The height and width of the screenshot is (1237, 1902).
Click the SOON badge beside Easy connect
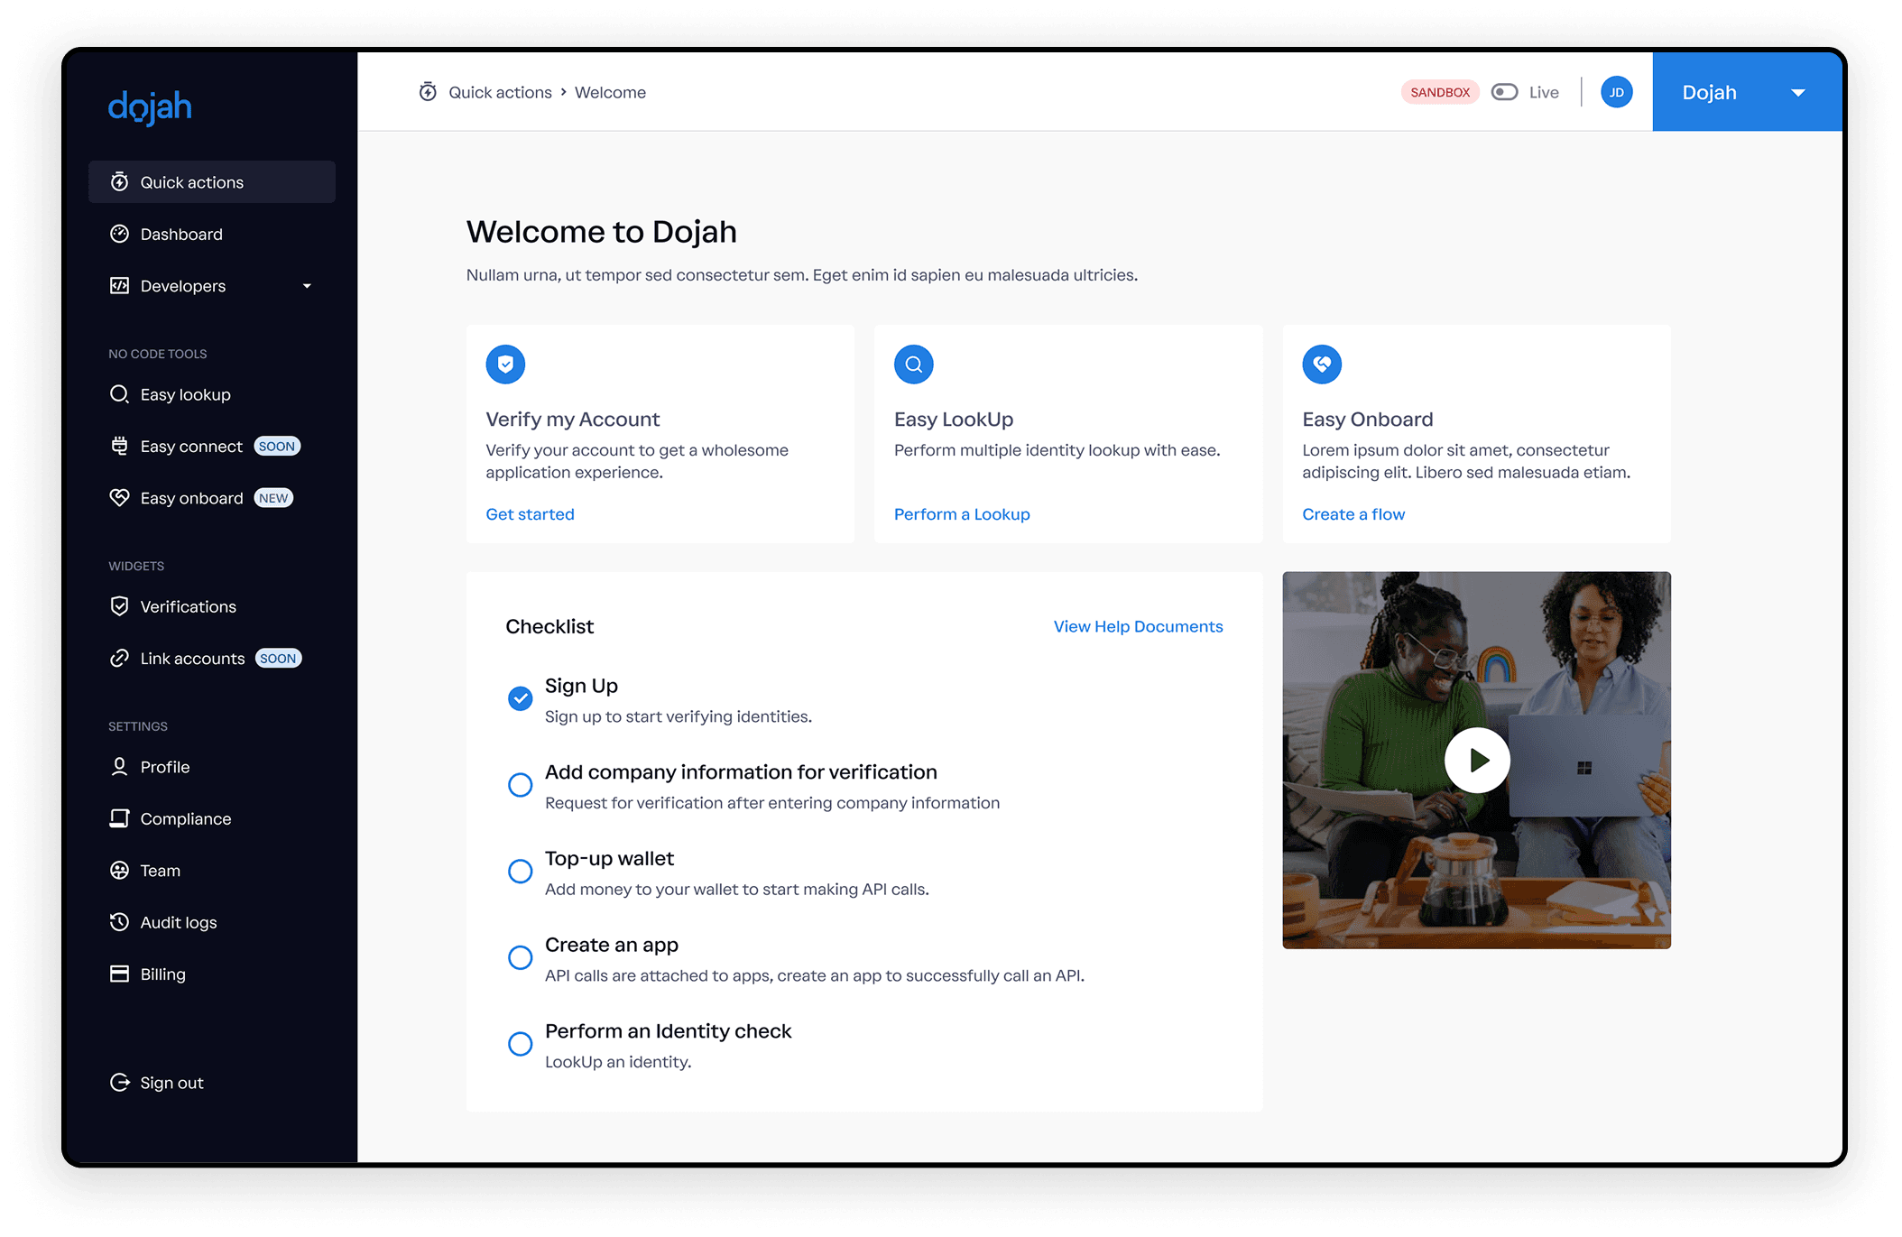point(277,446)
